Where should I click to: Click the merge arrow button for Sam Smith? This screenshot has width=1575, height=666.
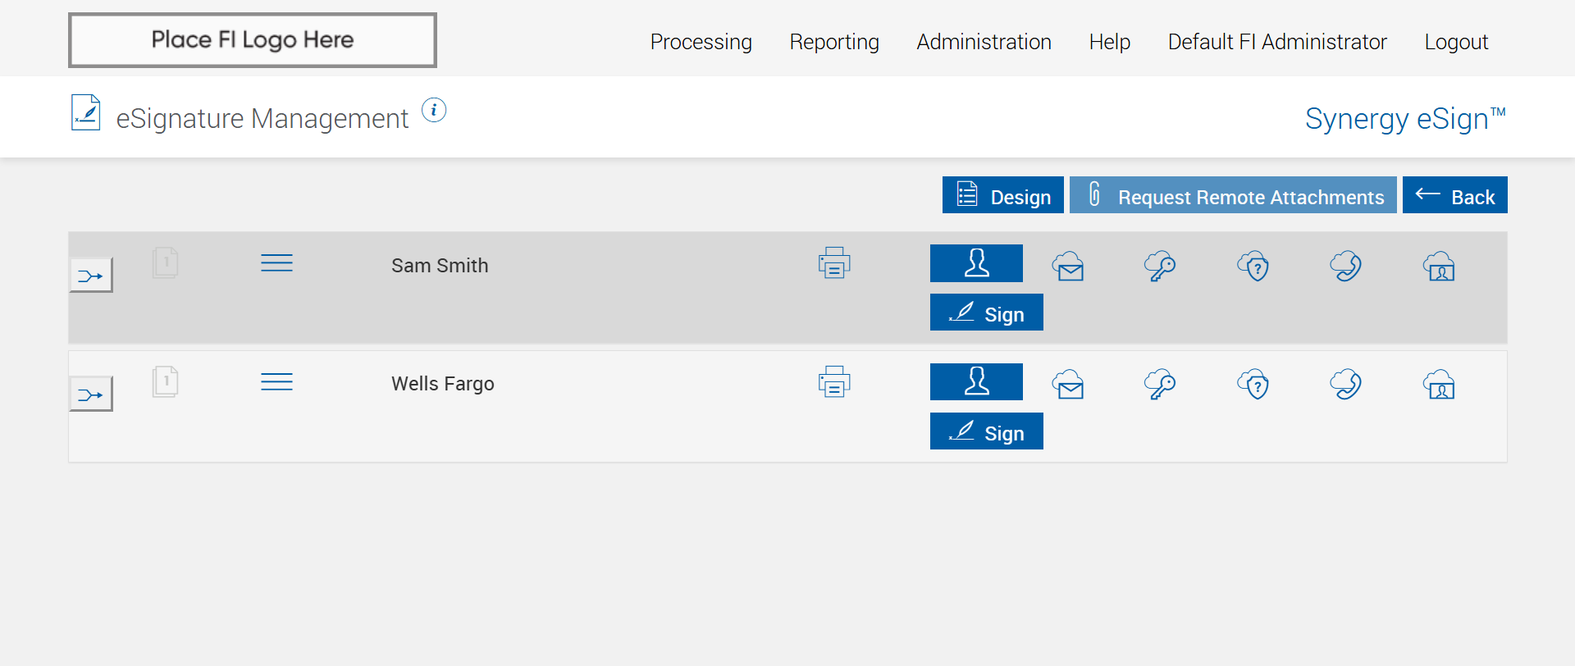tap(91, 276)
